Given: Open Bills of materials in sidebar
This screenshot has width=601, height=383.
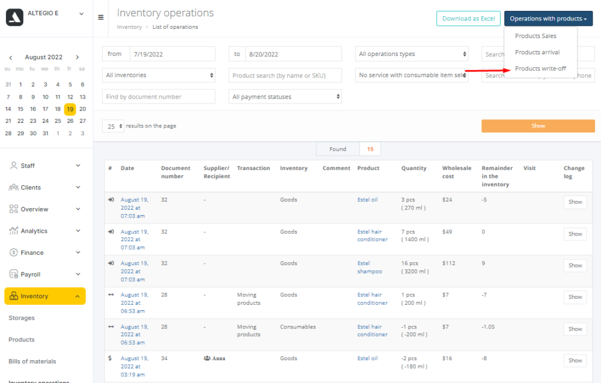Looking at the screenshot, I should (x=32, y=361).
